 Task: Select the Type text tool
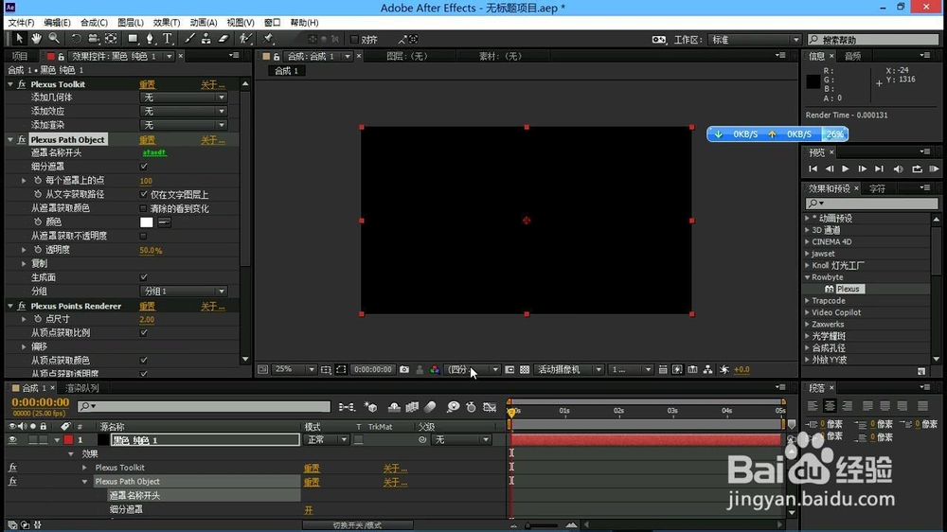[x=168, y=39]
